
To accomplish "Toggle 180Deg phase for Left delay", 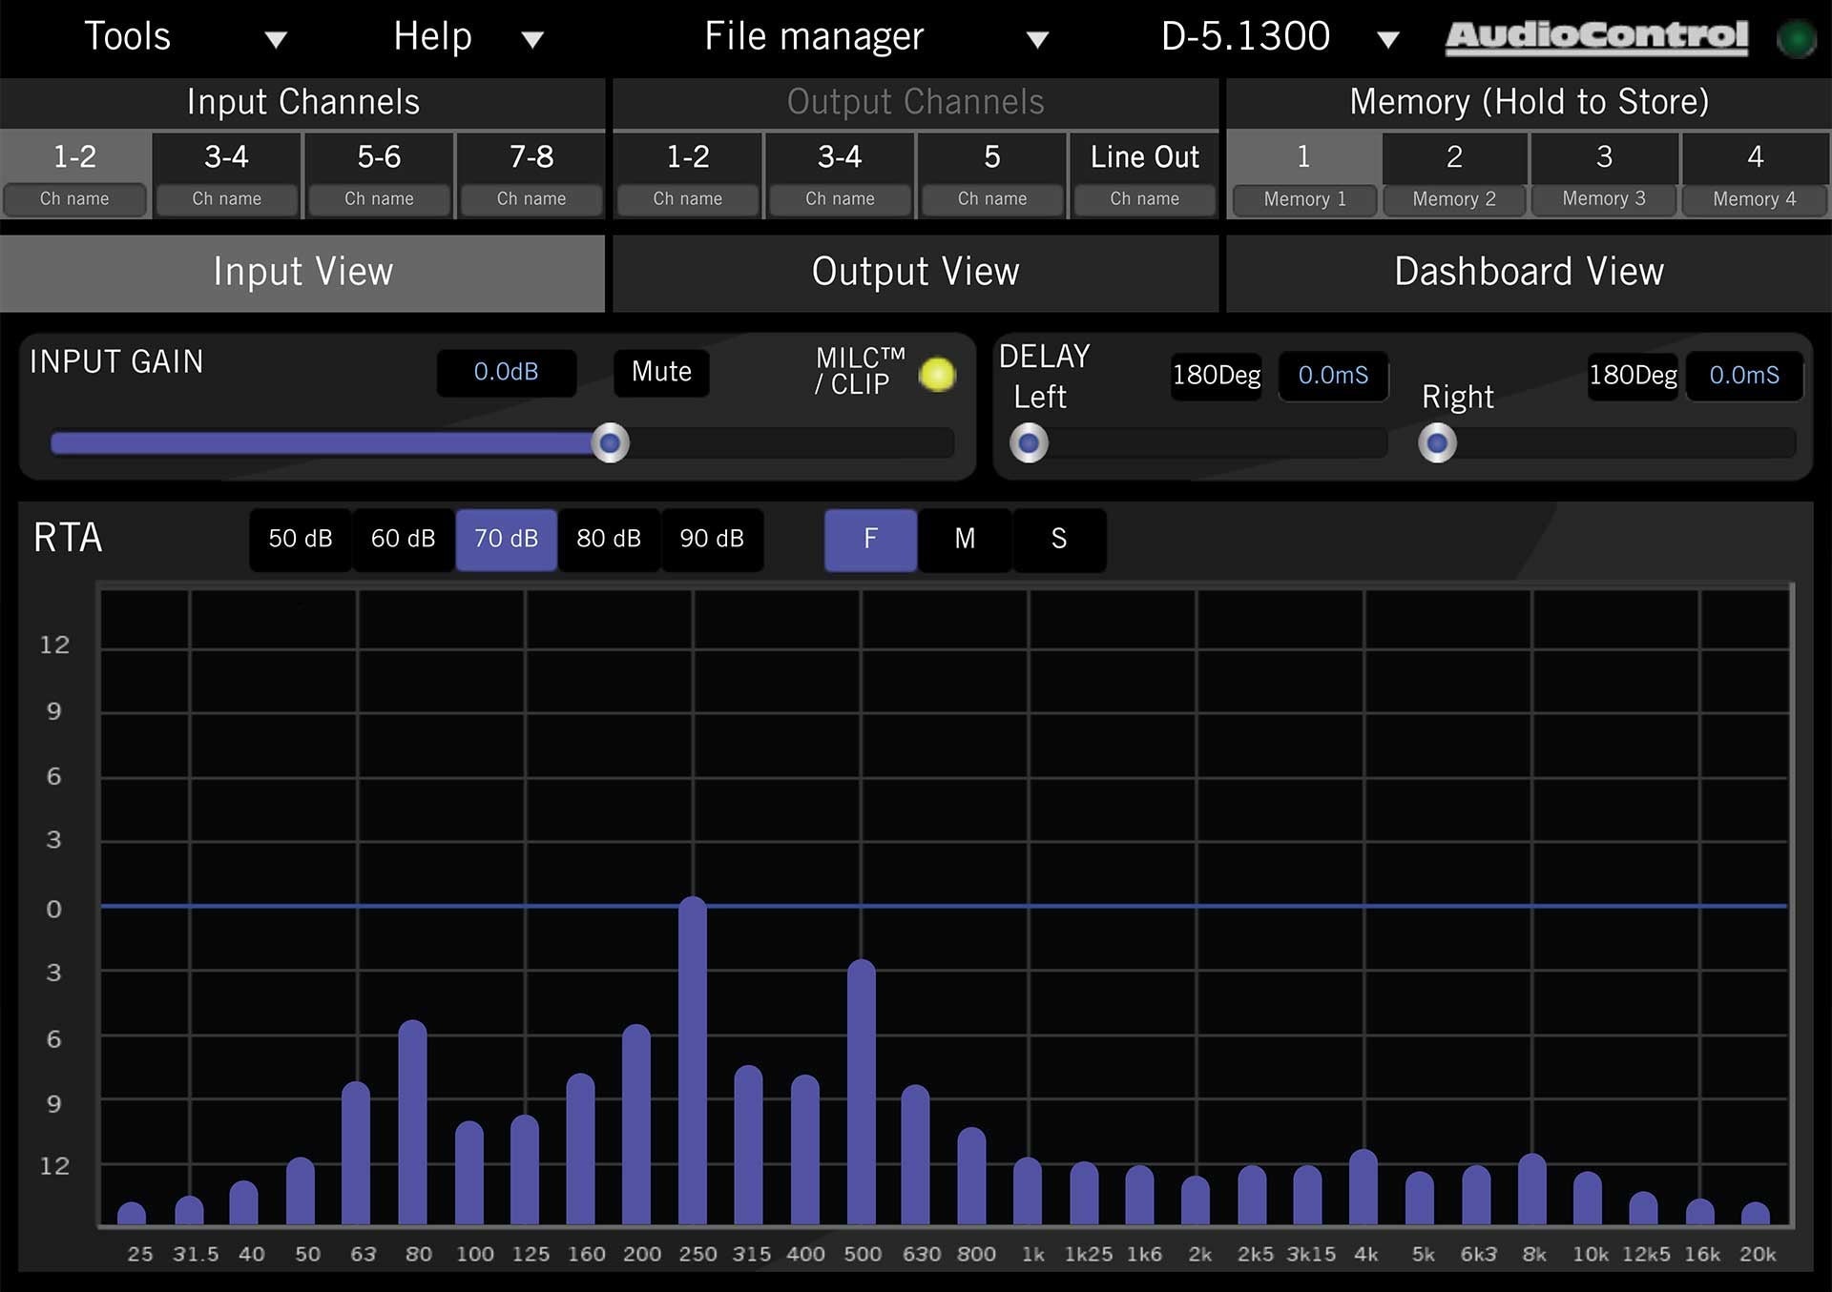I will tap(1215, 376).
